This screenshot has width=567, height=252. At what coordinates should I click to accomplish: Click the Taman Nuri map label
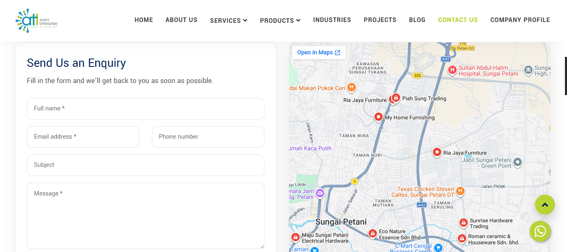367,155
